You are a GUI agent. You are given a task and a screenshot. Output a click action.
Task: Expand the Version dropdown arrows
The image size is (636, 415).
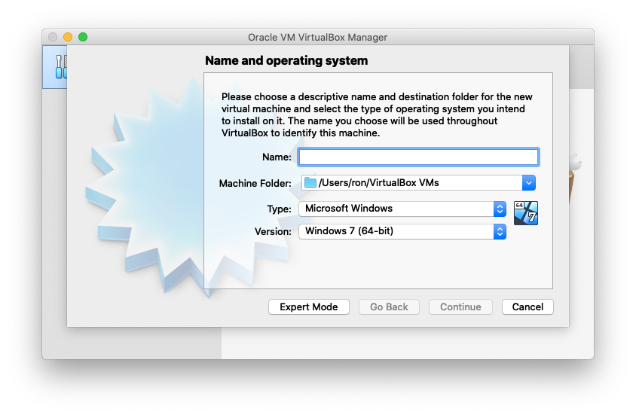(x=499, y=232)
